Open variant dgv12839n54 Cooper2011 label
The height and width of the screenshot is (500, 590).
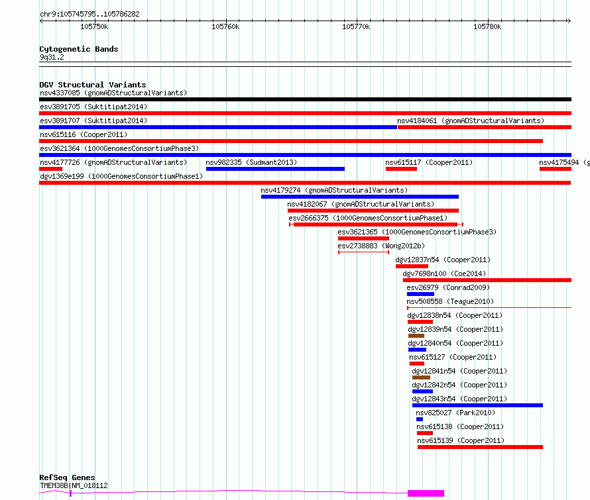pos(455,329)
